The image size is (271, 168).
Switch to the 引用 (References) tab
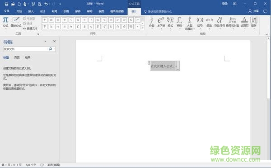pos(66,11)
